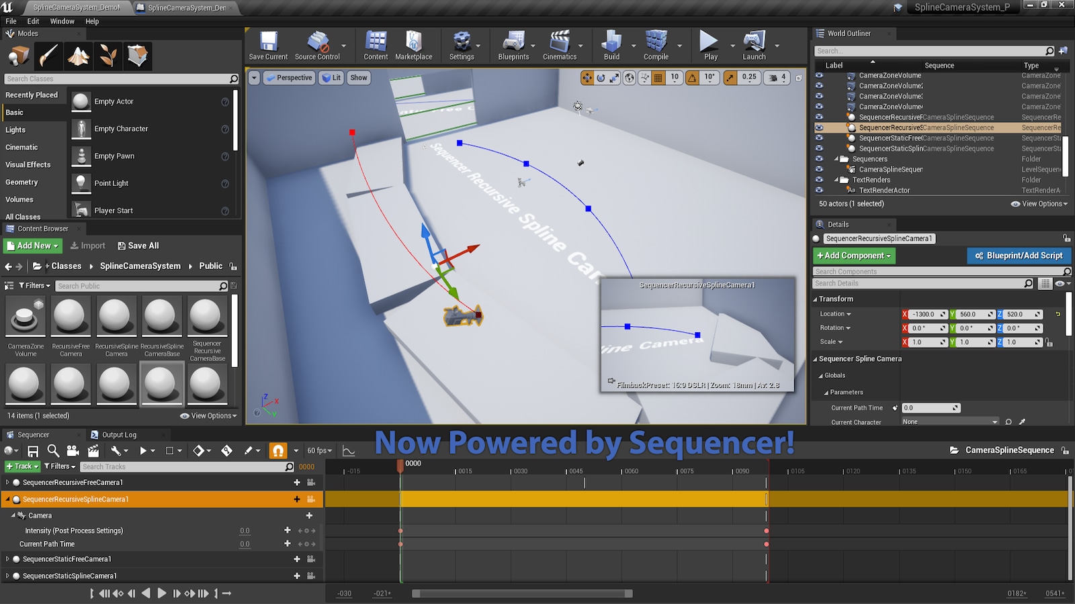Screen dimensions: 1075x604
Task: Click the Blueprint/Add Script button
Action: [x=1019, y=256]
